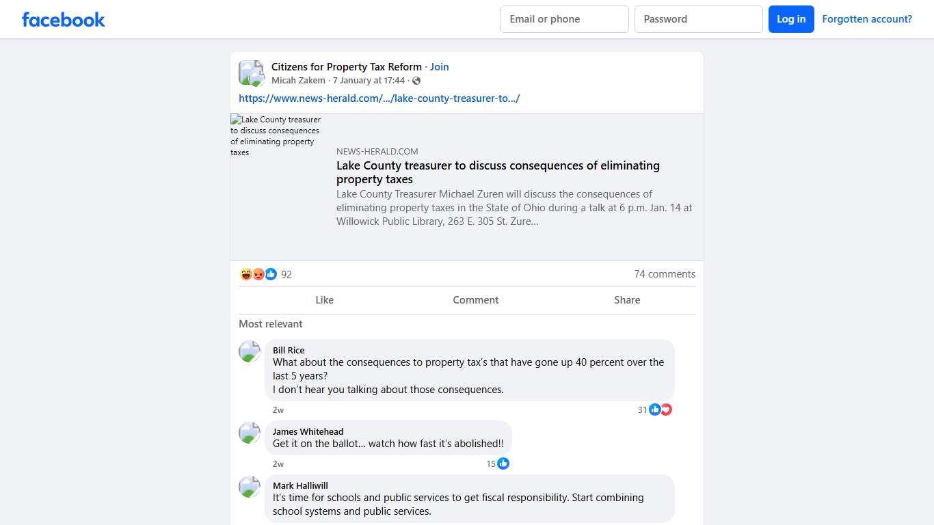The height and width of the screenshot is (525, 934).
Task: Click James Whitehead's profile picture
Action: [250, 433]
